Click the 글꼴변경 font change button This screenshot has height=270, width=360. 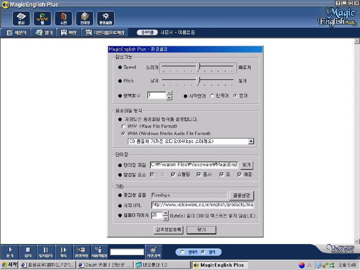tap(241, 195)
